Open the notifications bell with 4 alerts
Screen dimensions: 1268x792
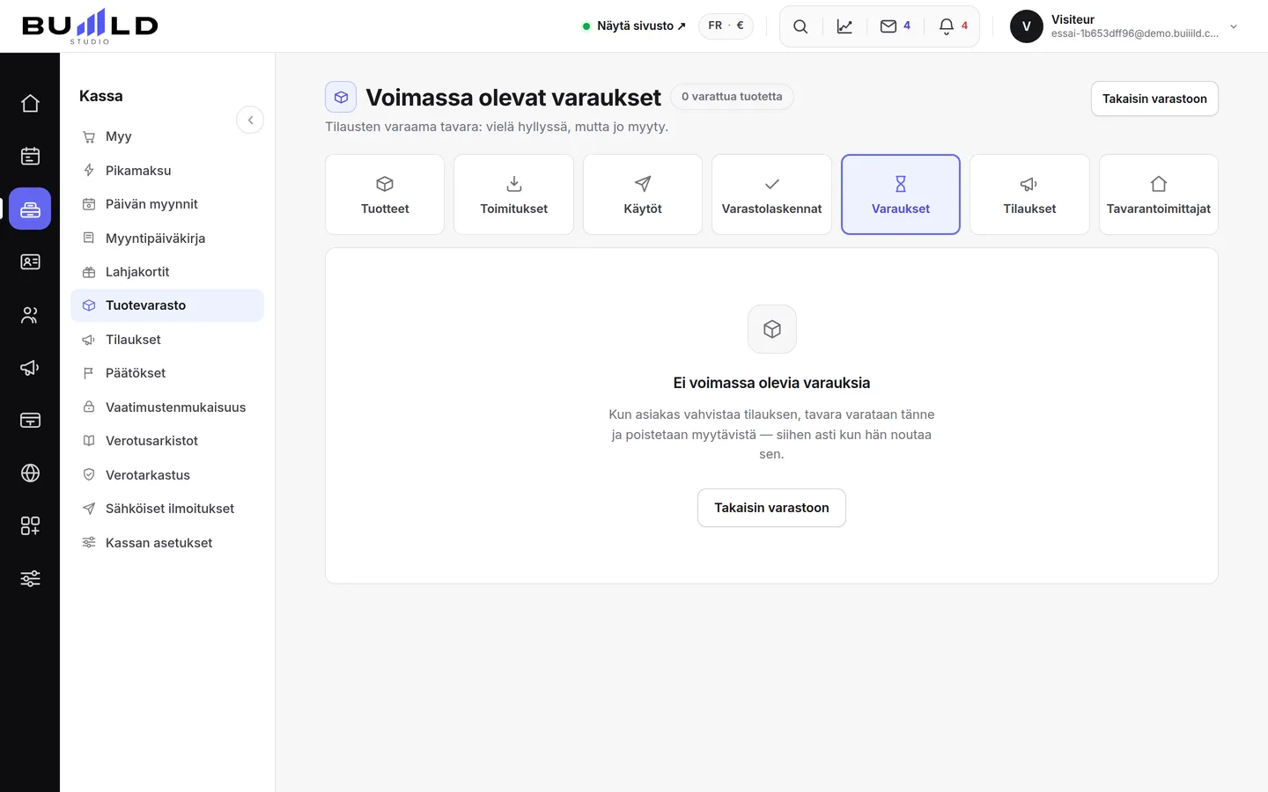[x=954, y=26]
